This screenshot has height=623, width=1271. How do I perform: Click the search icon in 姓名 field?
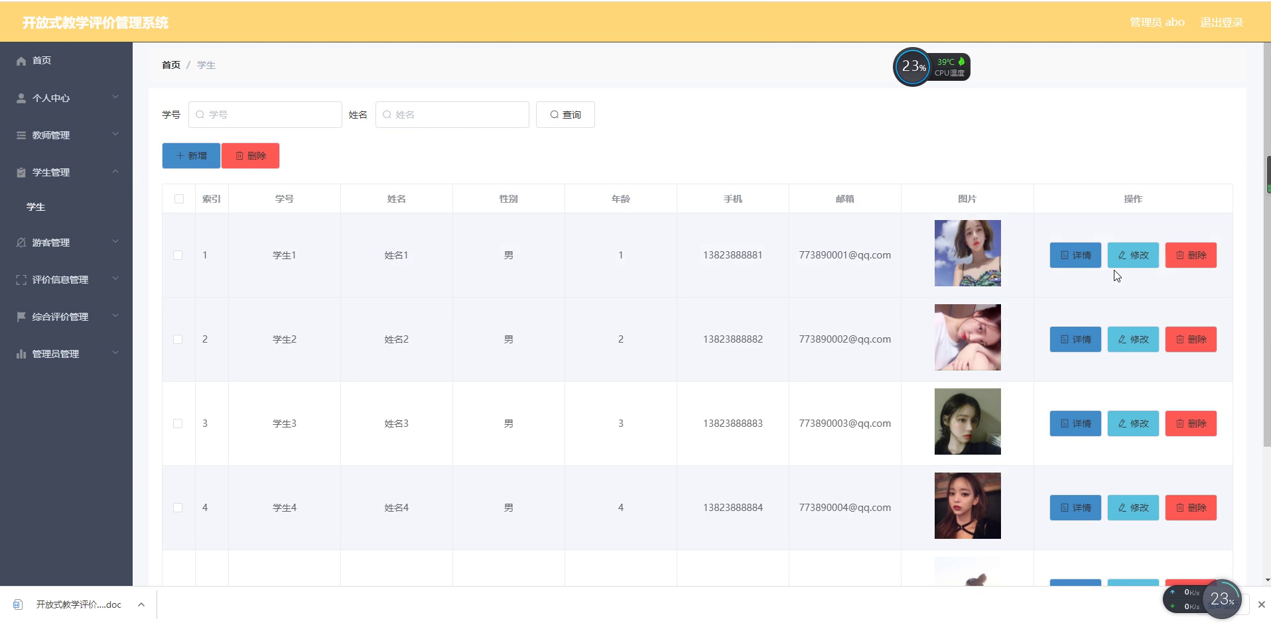pos(387,115)
